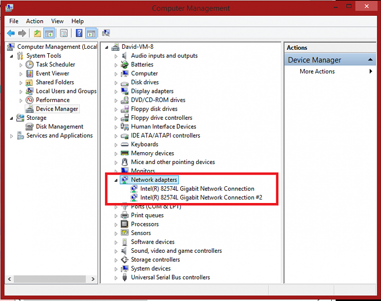Viewport: 381px width, 301px height.
Task: Select the Computer device category
Action: (144, 73)
